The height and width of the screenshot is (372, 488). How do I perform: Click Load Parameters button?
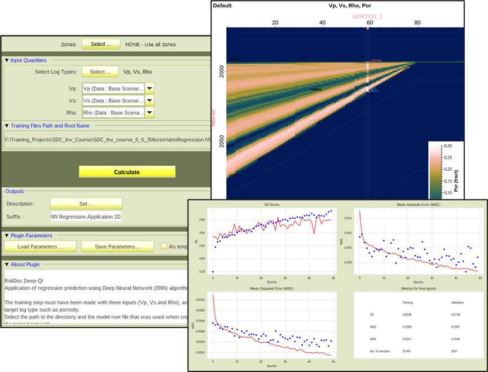click(40, 247)
